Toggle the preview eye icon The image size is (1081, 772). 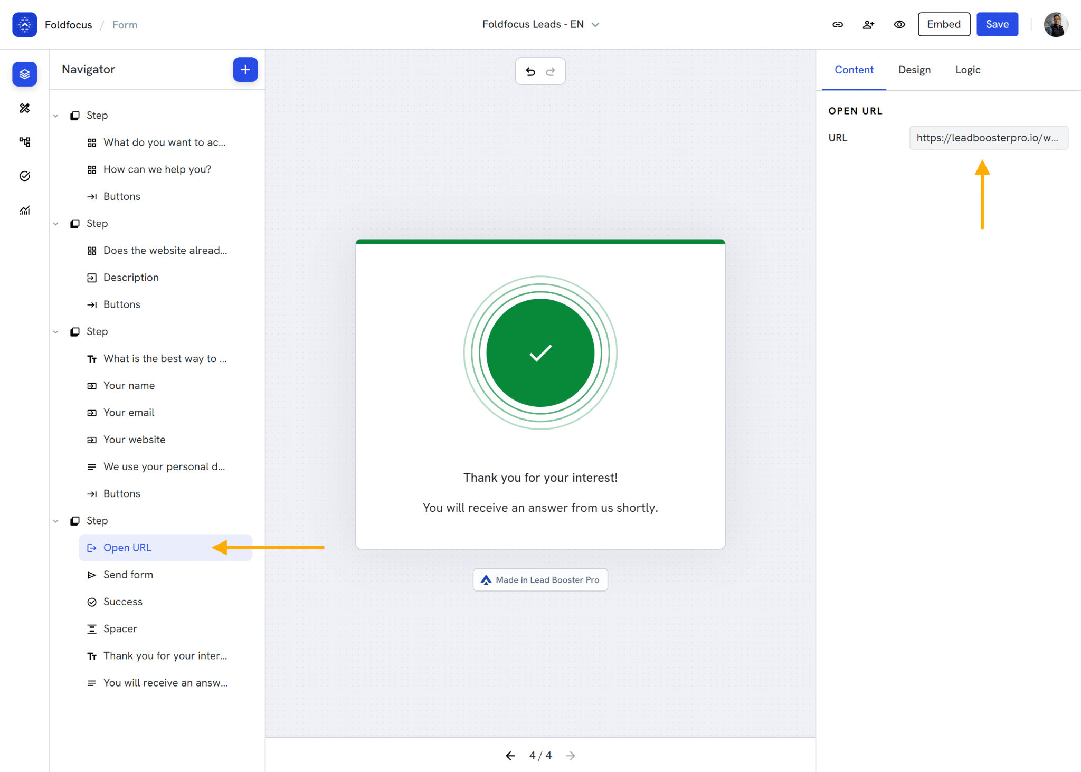point(899,24)
